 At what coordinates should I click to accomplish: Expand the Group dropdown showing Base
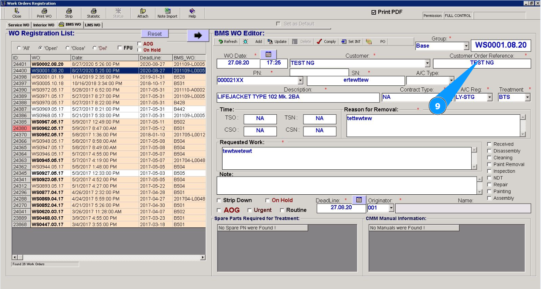(466, 46)
